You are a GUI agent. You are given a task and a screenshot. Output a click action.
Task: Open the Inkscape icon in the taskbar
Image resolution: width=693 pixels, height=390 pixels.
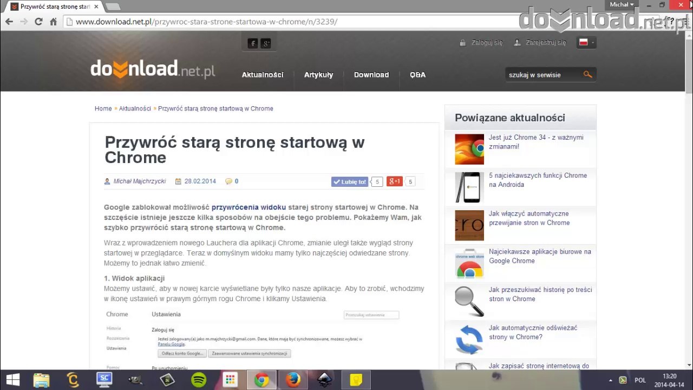click(x=324, y=380)
